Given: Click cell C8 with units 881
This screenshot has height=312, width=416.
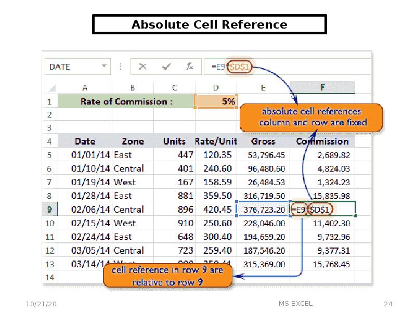Looking at the screenshot, I should tap(174, 196).
